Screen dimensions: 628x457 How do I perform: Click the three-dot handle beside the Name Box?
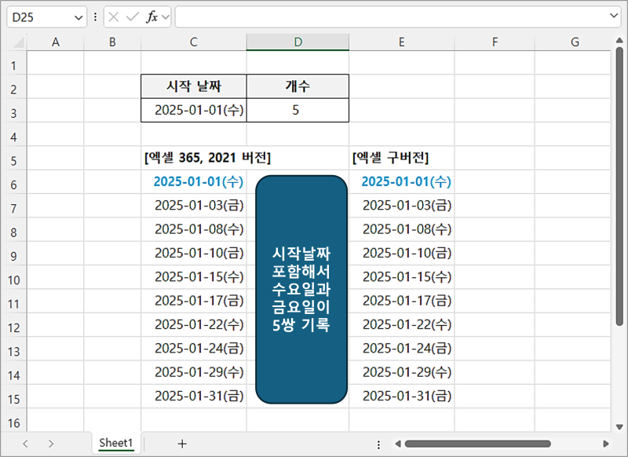[96, 16]
